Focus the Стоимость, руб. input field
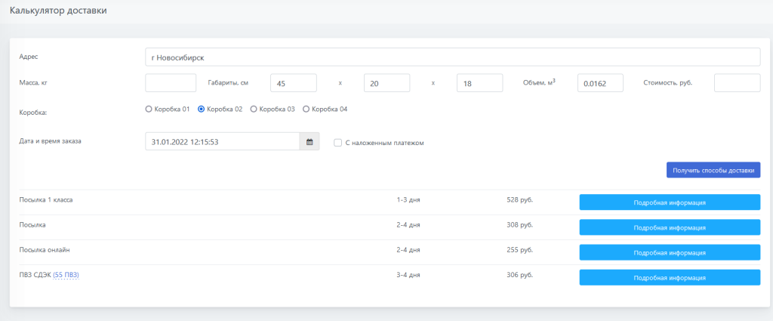Image resolution: width=773 pixels, height=321 pixels. (736, 82)
